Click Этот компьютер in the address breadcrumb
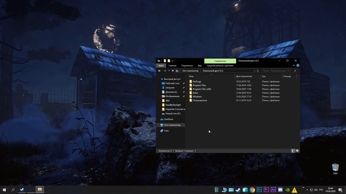The image size is (346, 194). tap(190, 71)
